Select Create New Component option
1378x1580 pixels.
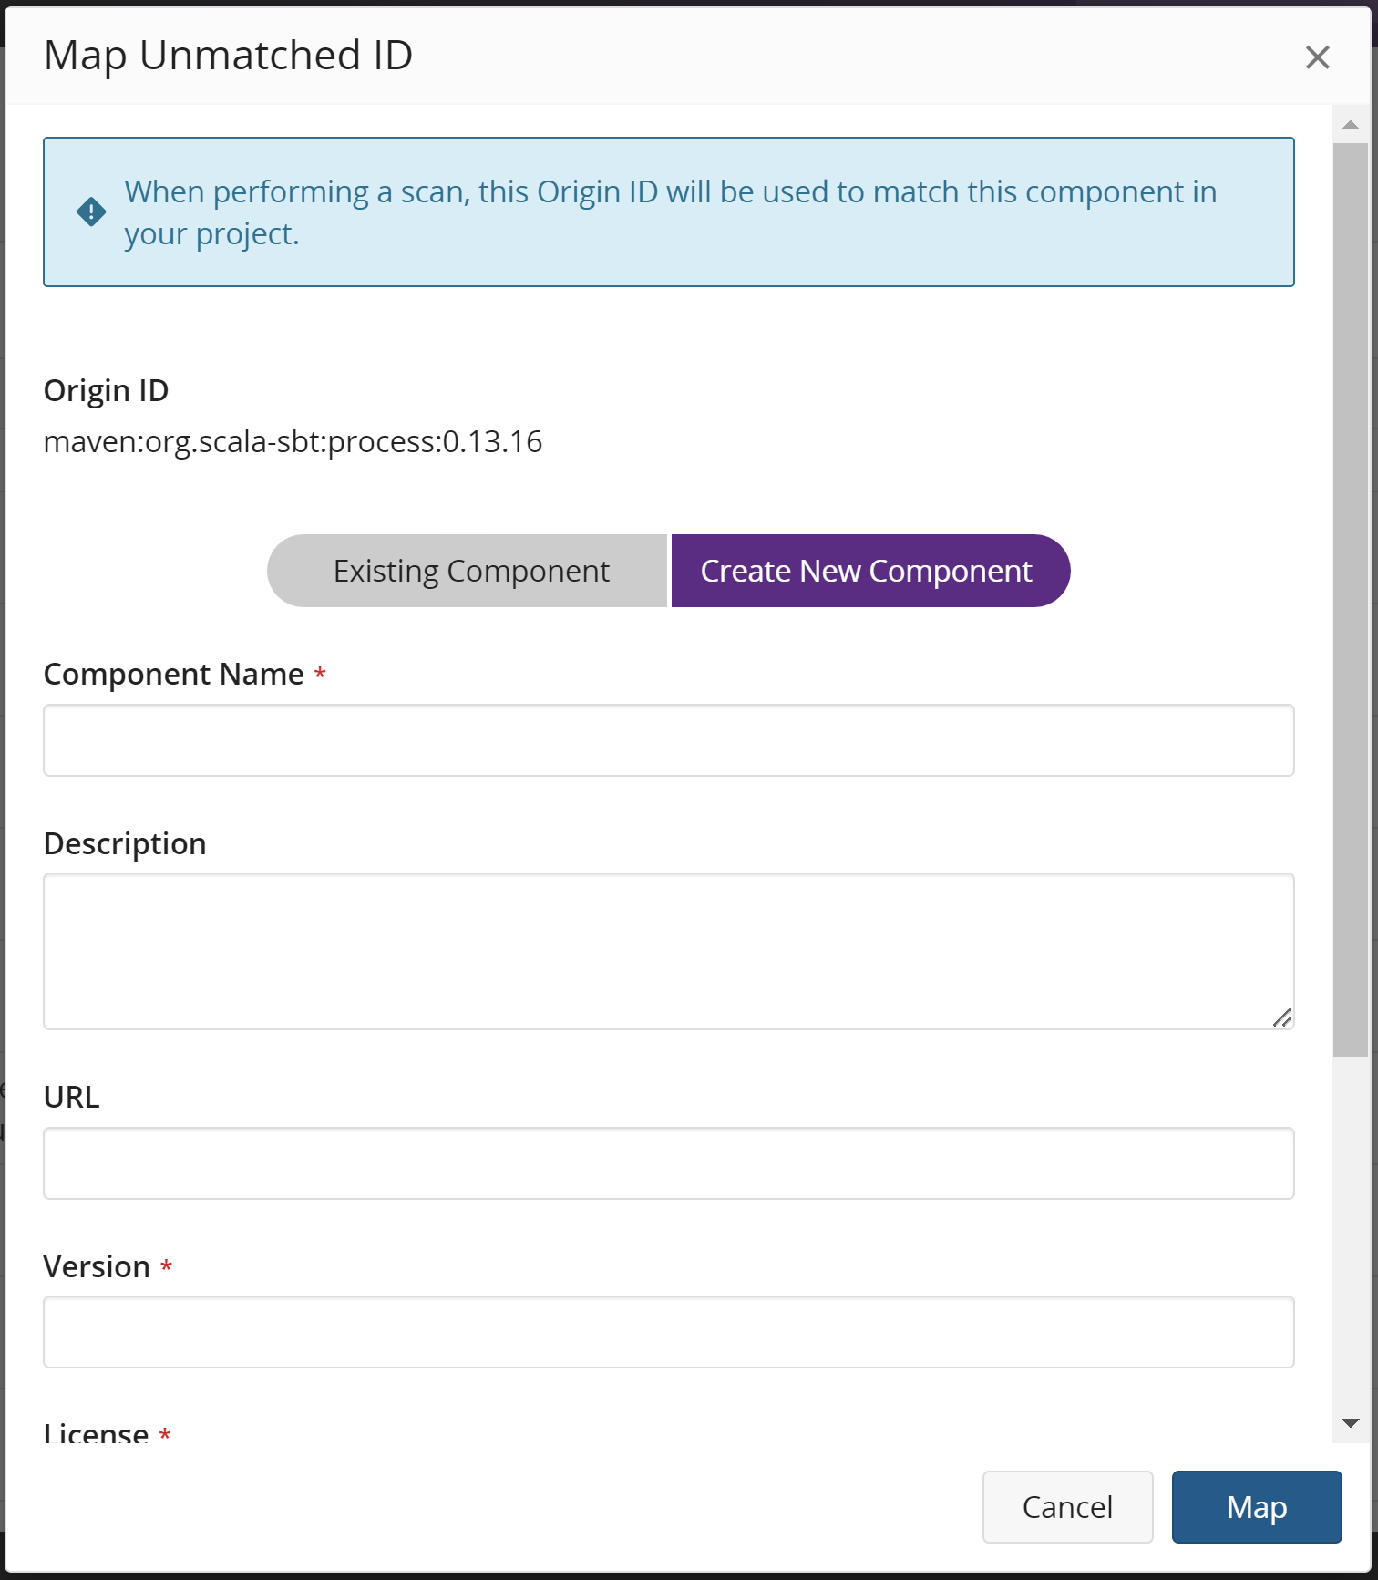[870, 572]
